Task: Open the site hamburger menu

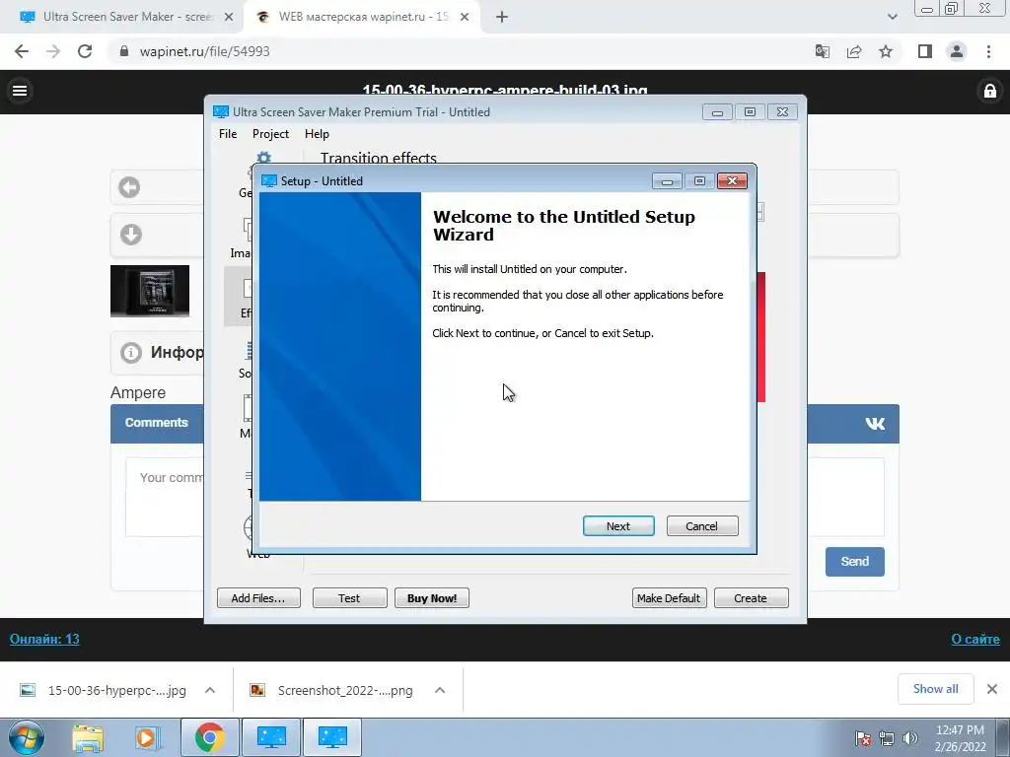Action: click(20, 91)
